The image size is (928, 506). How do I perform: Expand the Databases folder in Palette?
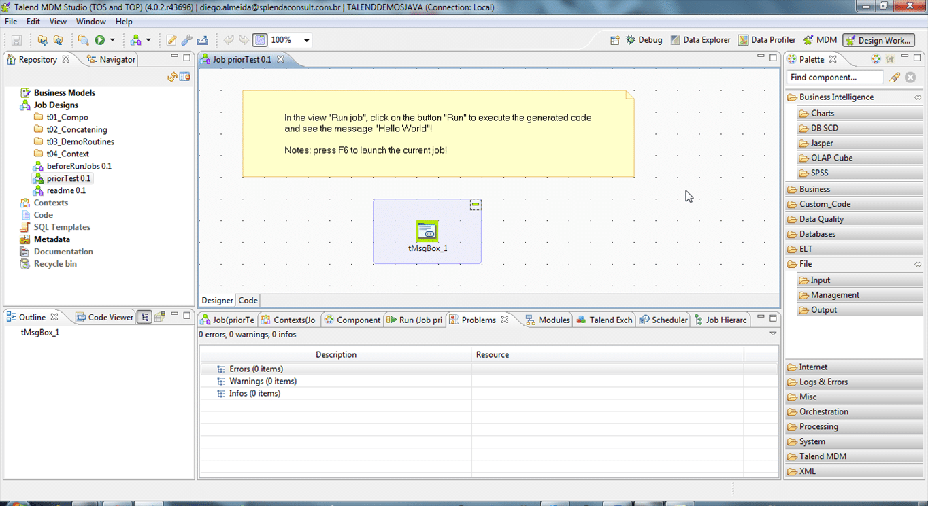tap(816, 234)
